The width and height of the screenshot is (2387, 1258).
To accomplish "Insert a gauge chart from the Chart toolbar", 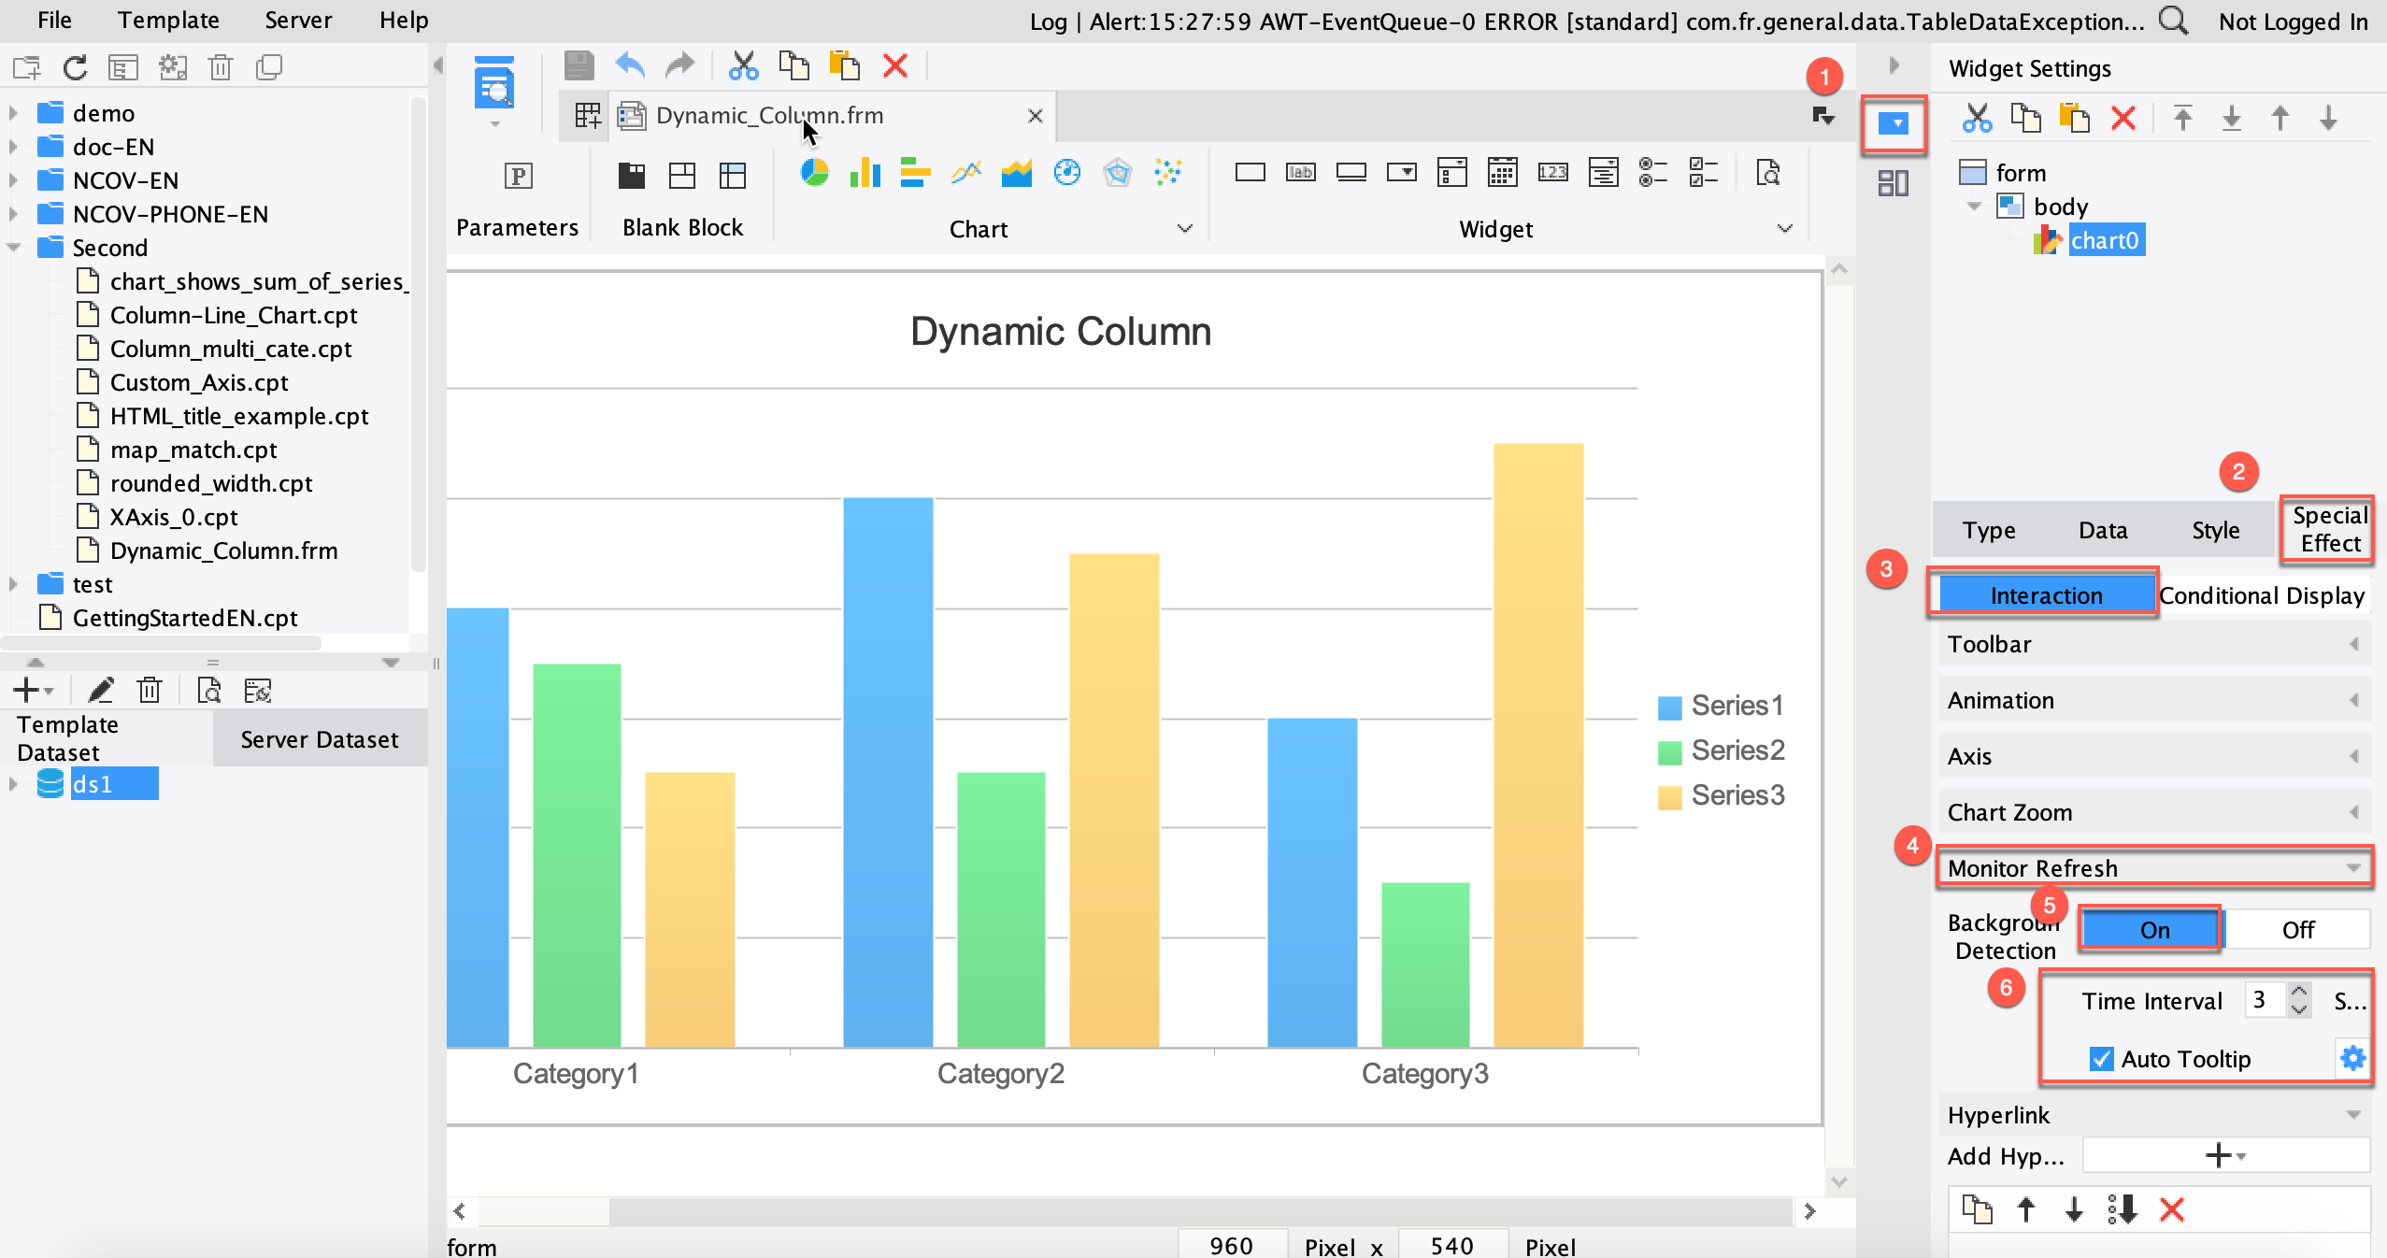I will (1067, 173).
